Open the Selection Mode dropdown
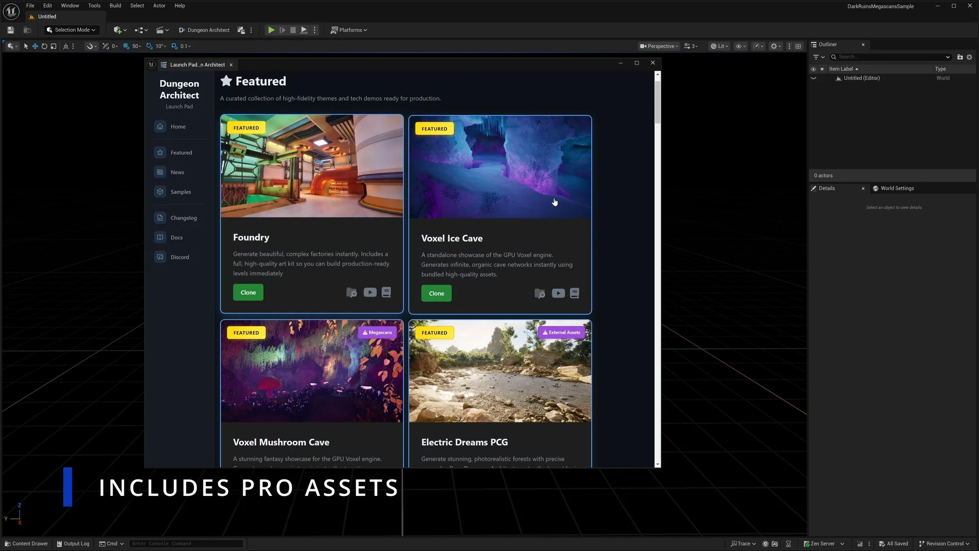 (71, 30)
